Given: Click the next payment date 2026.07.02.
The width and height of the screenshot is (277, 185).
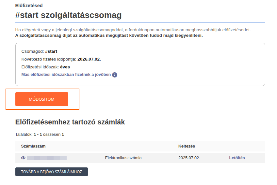Looking at the screenshot, I should (x=89, y=59).
